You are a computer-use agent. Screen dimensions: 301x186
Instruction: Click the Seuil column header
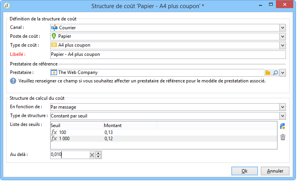pos(77,126)
